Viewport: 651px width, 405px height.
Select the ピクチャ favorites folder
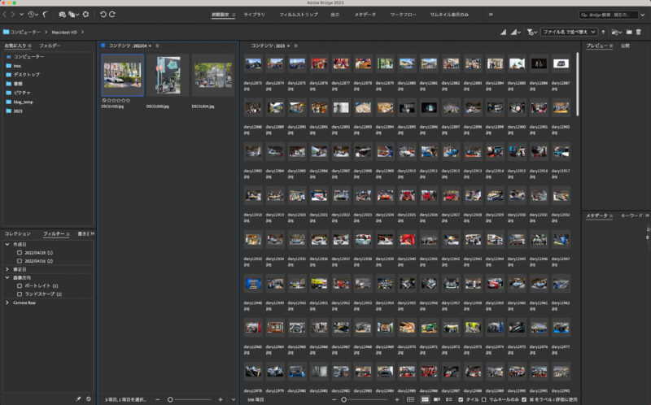tap(22, 93)
